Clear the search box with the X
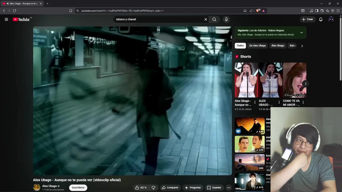This screenshot has height=192, width=342. (206, 19)
